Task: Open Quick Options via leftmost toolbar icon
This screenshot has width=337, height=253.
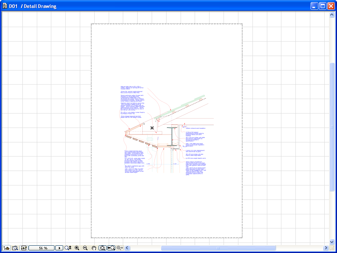Action: (6, 248)
